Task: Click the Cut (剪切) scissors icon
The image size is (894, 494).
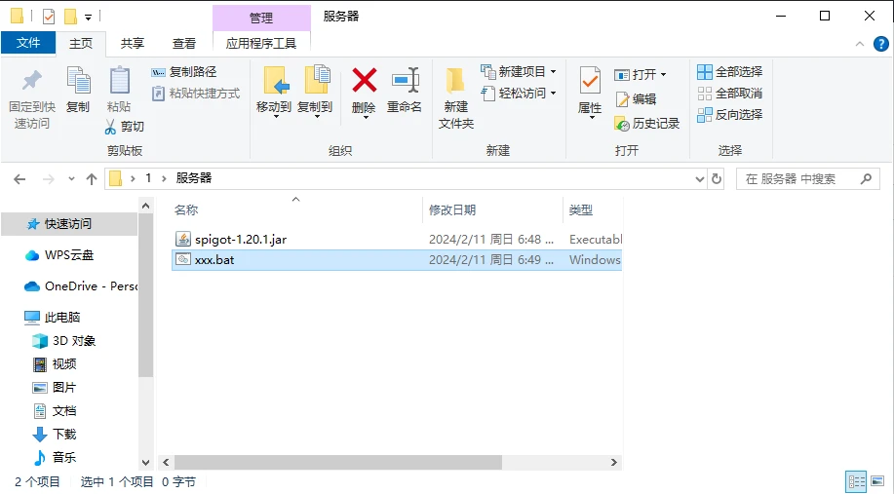Action: pos(110,127)
